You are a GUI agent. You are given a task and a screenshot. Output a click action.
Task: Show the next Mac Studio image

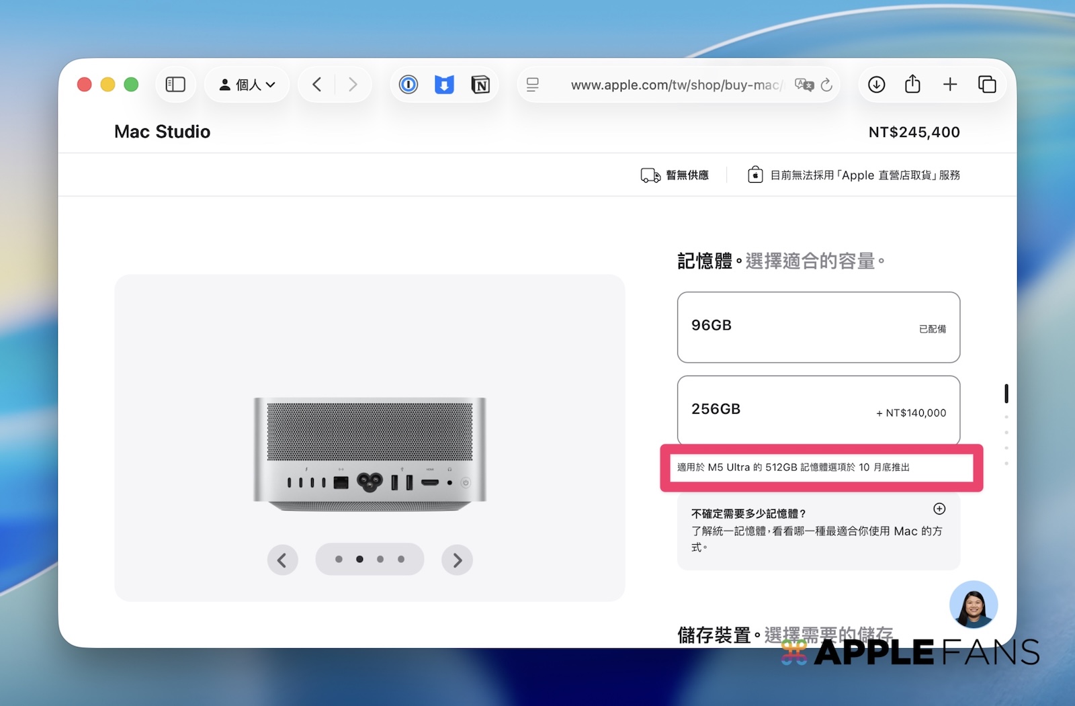pos(457,560)
